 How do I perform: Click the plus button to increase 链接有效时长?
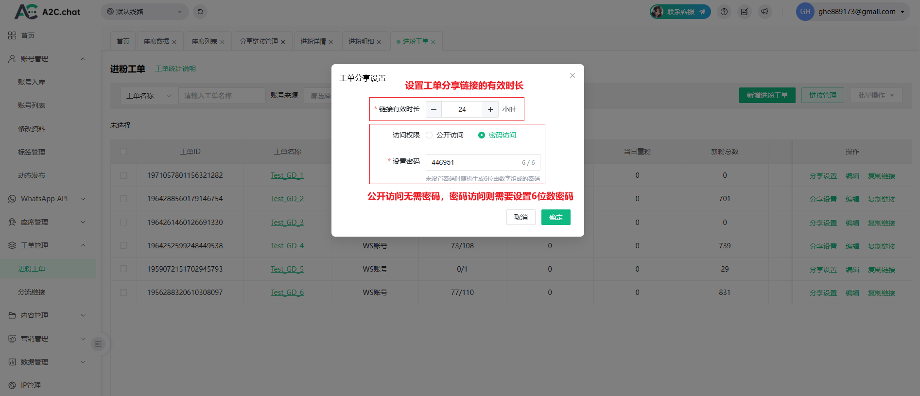pos(490,109)
